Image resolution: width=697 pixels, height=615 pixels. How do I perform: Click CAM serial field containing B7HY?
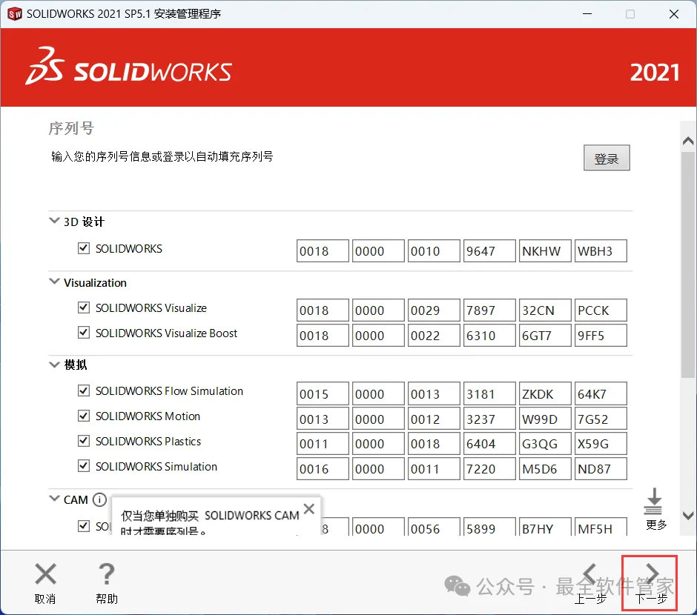(545, 527)
